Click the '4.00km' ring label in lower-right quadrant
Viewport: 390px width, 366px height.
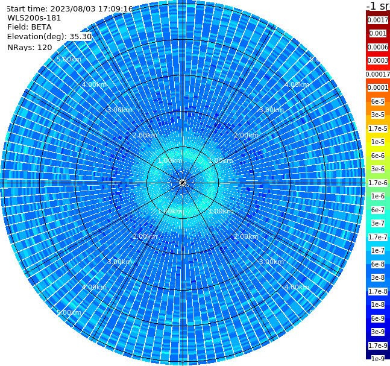pos(297,287)
